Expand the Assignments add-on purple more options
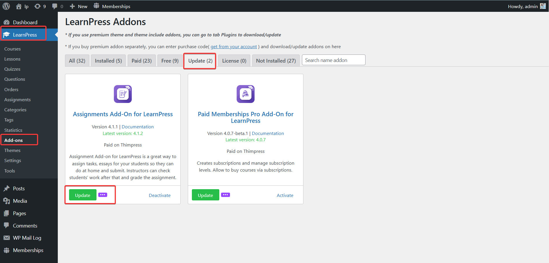This screenshot has width=549, height=263. (x=103, y=195)
